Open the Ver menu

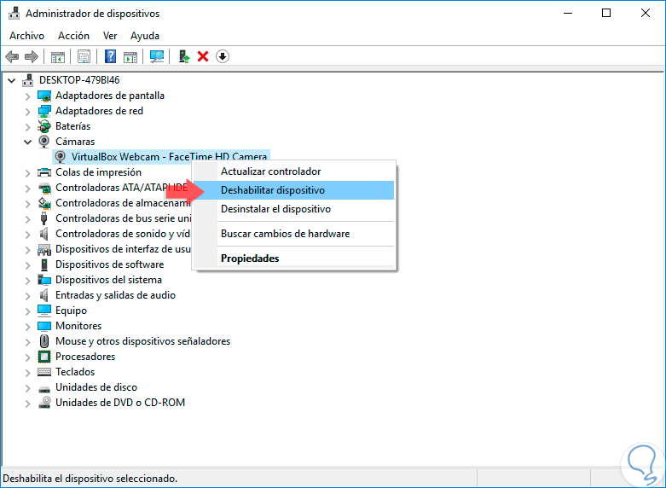[x=110, y=36]
